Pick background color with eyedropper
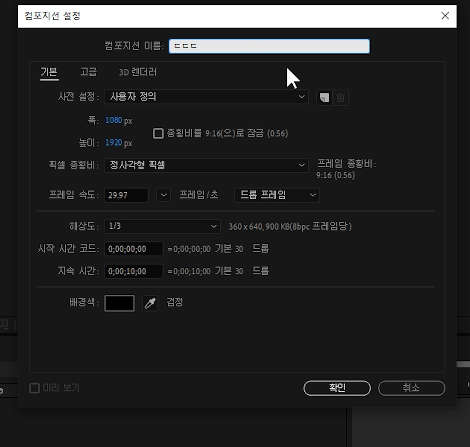Screen dimensions: 470x447 coord(150,303)
